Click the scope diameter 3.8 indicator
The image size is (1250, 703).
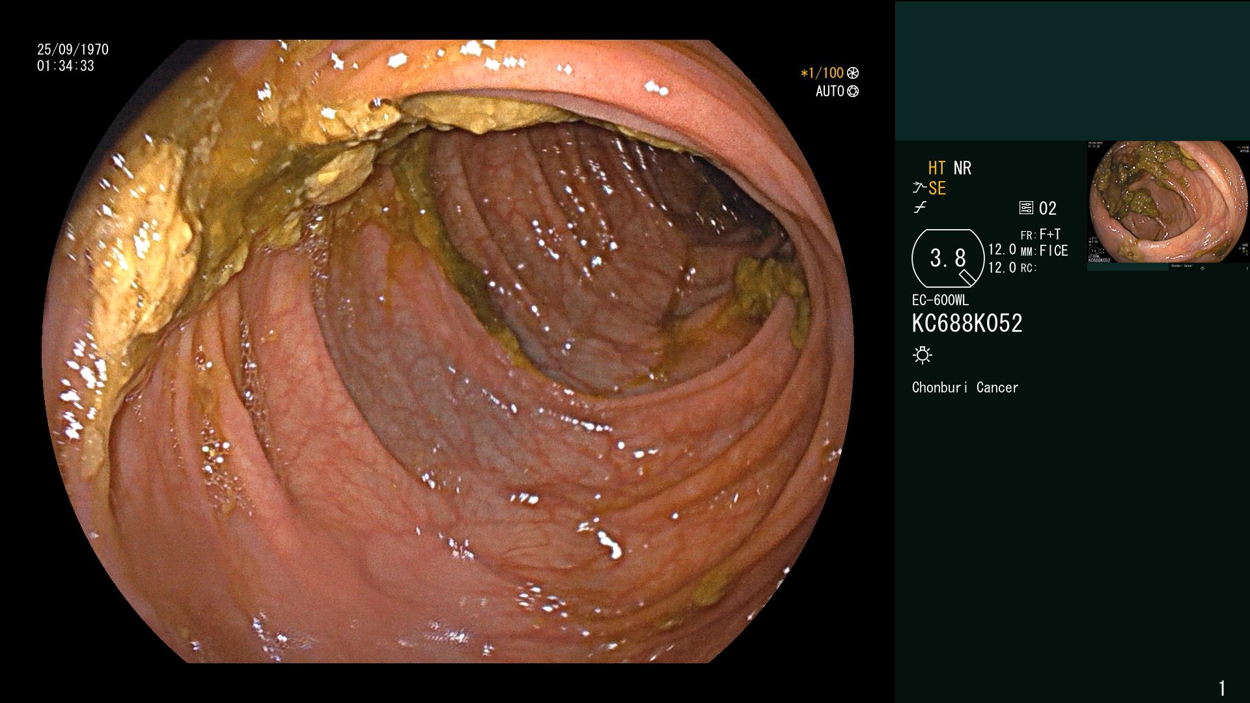(x=948, y=258)
